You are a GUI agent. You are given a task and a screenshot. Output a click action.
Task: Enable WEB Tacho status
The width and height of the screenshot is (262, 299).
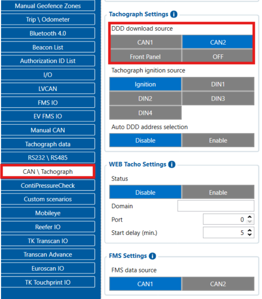(218, 192)
